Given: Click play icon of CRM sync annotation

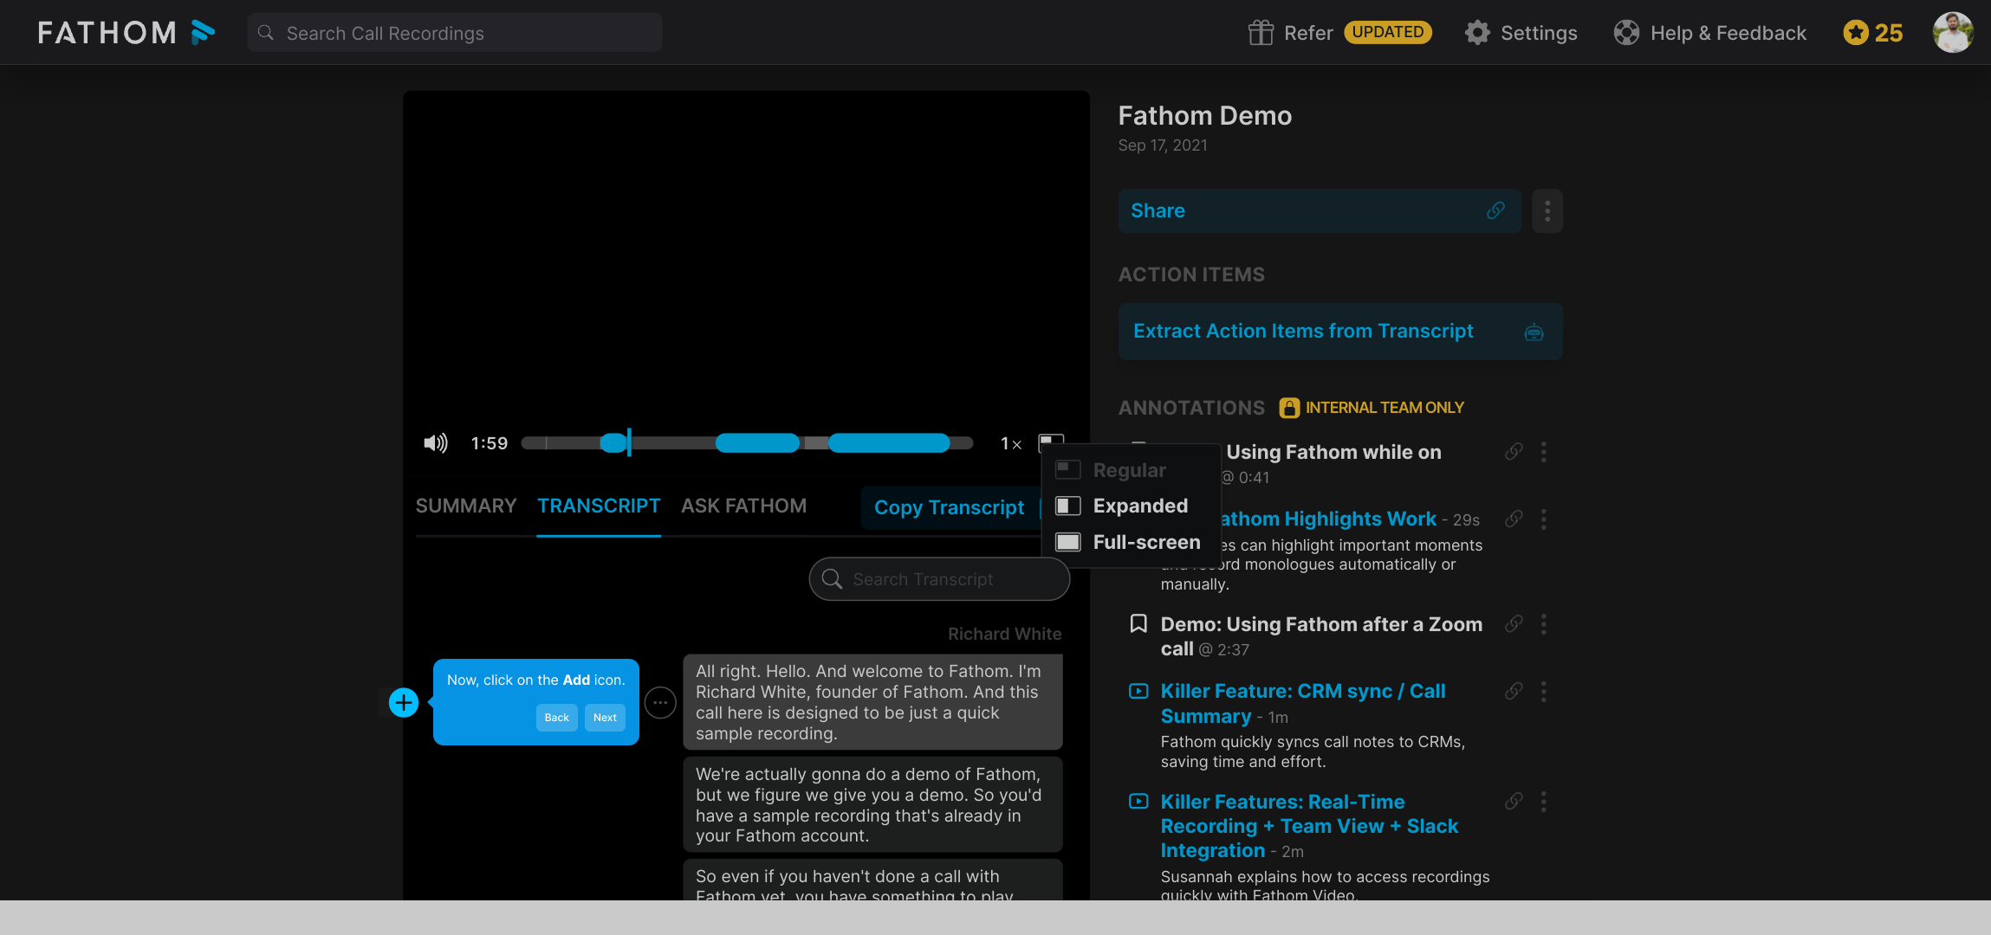Looking at the screenshot, I should tap(1138, 691).
